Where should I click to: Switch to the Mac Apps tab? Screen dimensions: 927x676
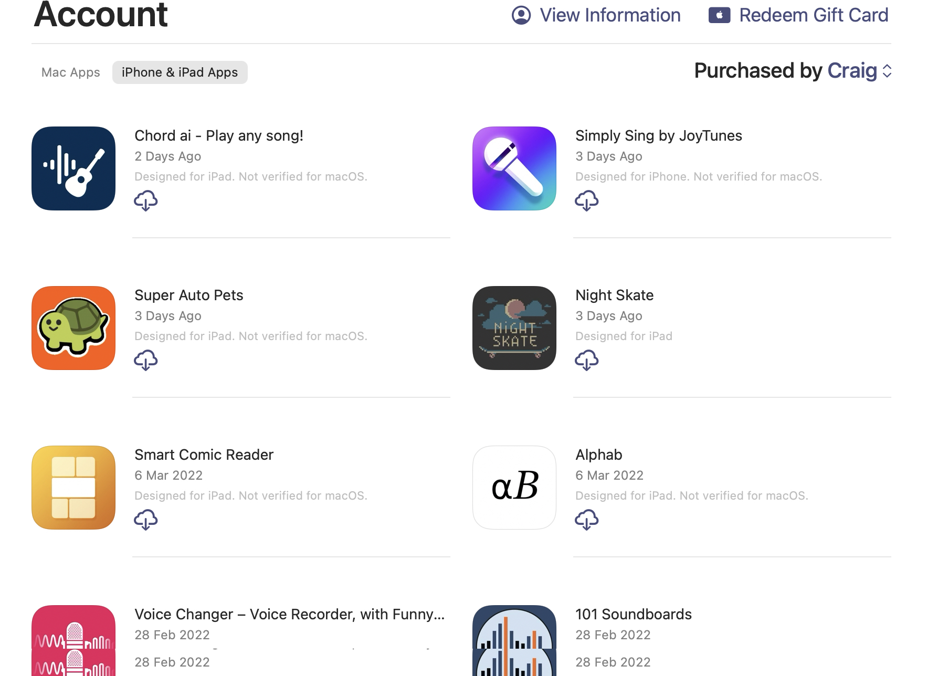(x=71, y=72)
